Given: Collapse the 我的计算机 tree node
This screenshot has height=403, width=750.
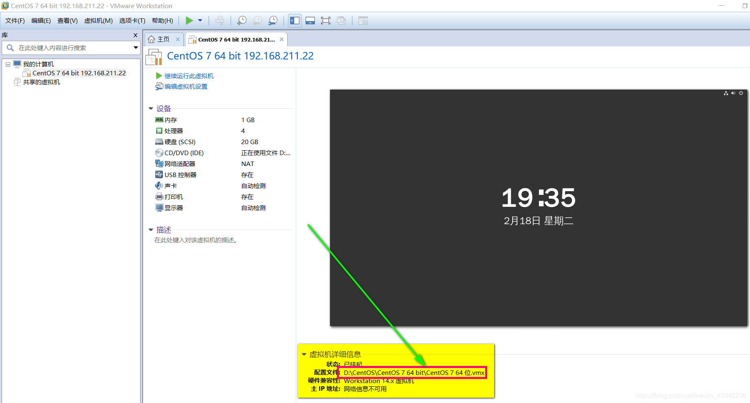Looking at the screenshot, I should (x=8, y=64).
